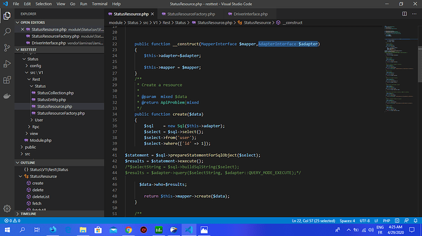Click the StatusResource class breadcrumb
The height and width of the screenshot is (236, 422).
(x=254, y=23)
